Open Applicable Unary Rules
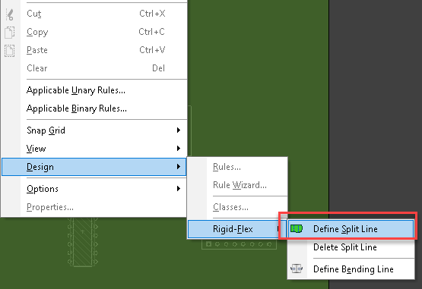 [x=94, y=90]
